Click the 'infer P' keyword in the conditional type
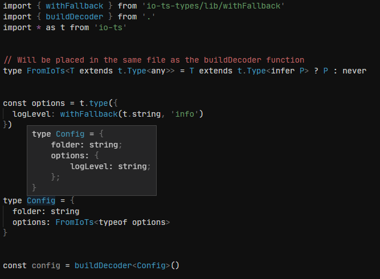This screenshot has height=279, width=380. click(288, 71)
